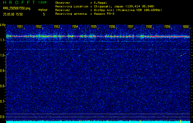Click the meteor echo streak near 1600
Screen dimensions: 193x123
pos(183,55)
